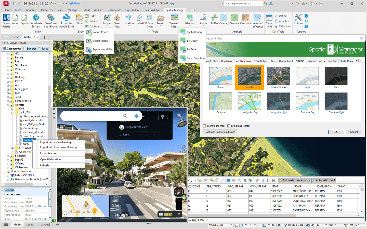Select the Navigation Night map thumbnail
The height and width of the screenshot is (229, 367).
[278, 101]
